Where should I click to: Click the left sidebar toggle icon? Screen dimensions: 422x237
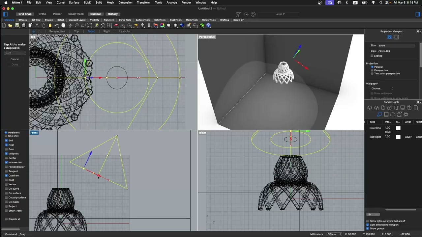point(5,14)
